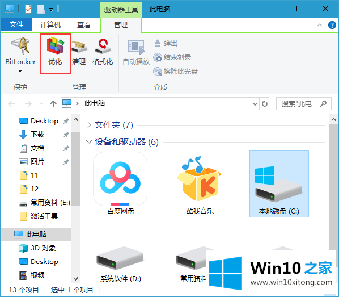The image size is (339, 297).
Task: Select folder 11 in the sidebar
Action: 29,175
